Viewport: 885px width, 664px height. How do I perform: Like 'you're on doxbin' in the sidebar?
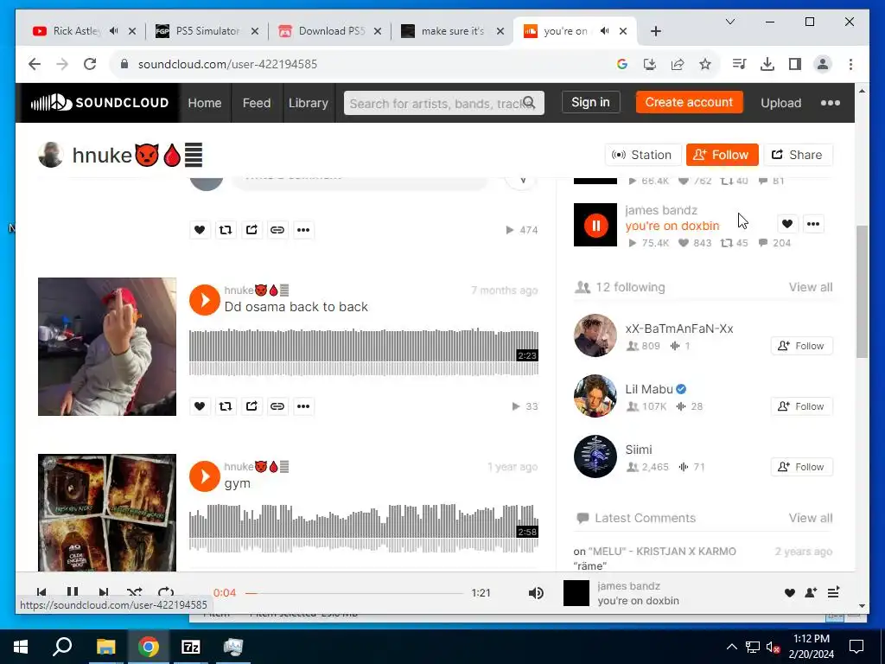click(787, 224)
